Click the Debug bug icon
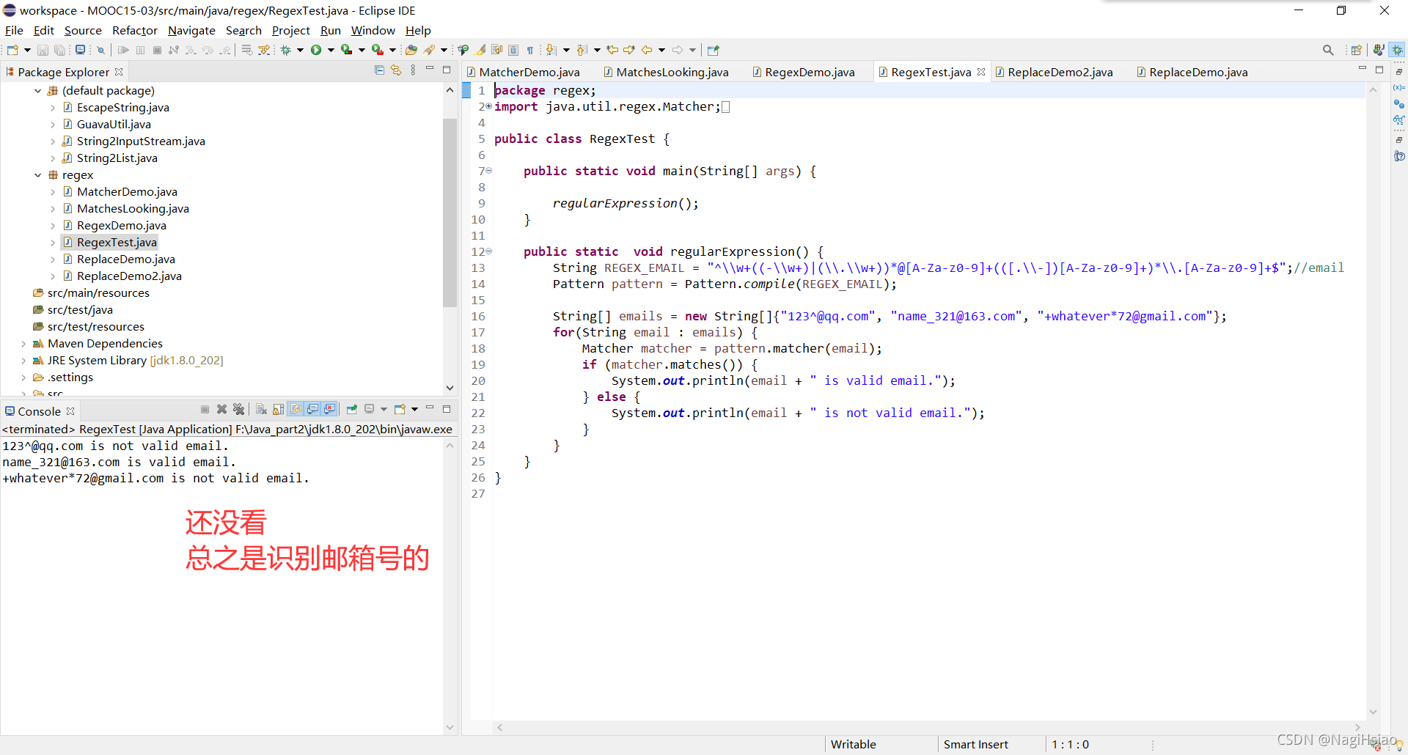This screenshot has width=1408, height=755. tap(286, 50)
